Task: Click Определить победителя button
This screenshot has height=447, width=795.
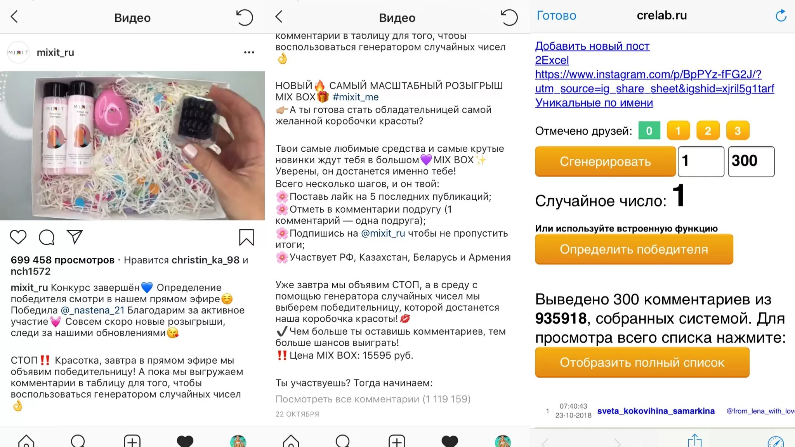Action: (634, 249)
